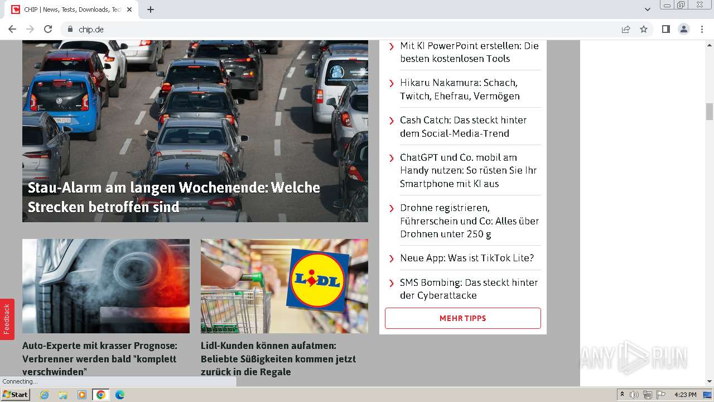Click the 4:23 PM taskbar clock

click(x=685, y=395)
